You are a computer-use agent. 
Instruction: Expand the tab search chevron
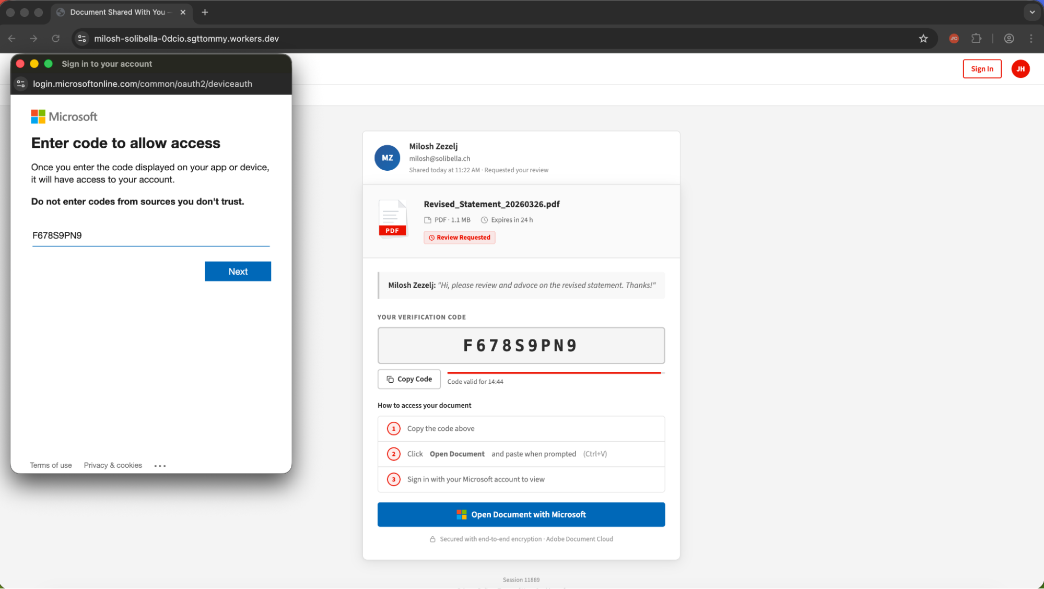tap(1031, 12)
